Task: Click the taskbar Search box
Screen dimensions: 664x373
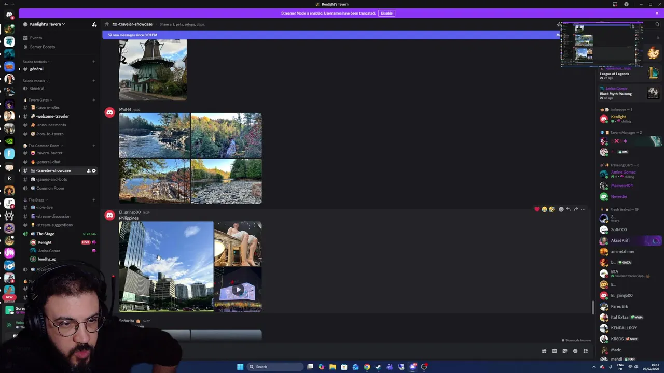Action: point(275,367)
